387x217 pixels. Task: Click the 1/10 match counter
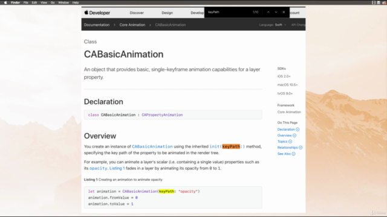pyautogui.click(x=255, y=12)
